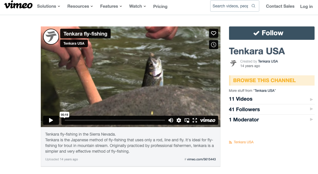Enter fullscreen mode in the video player
Image resolution: width=318 pixels, height=174 pixels.
pos(195,120)
